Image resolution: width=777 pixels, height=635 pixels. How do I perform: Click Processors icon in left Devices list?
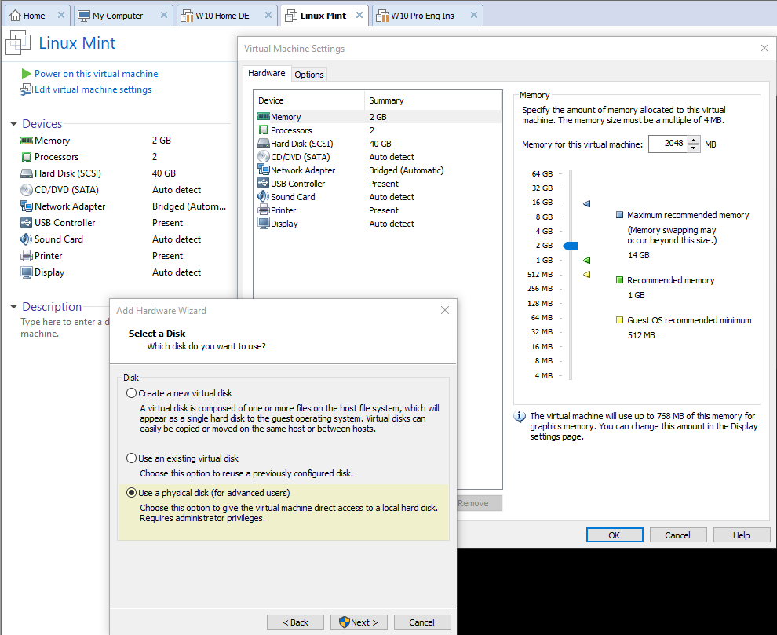coord(26,157)
